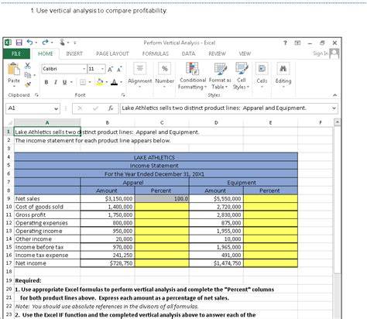
Task: Open Conditional Formatting menu
Action: coord(193,76)
